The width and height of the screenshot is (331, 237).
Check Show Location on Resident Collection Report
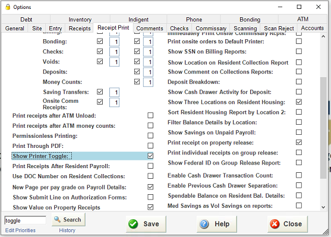(x=299, y=62)
